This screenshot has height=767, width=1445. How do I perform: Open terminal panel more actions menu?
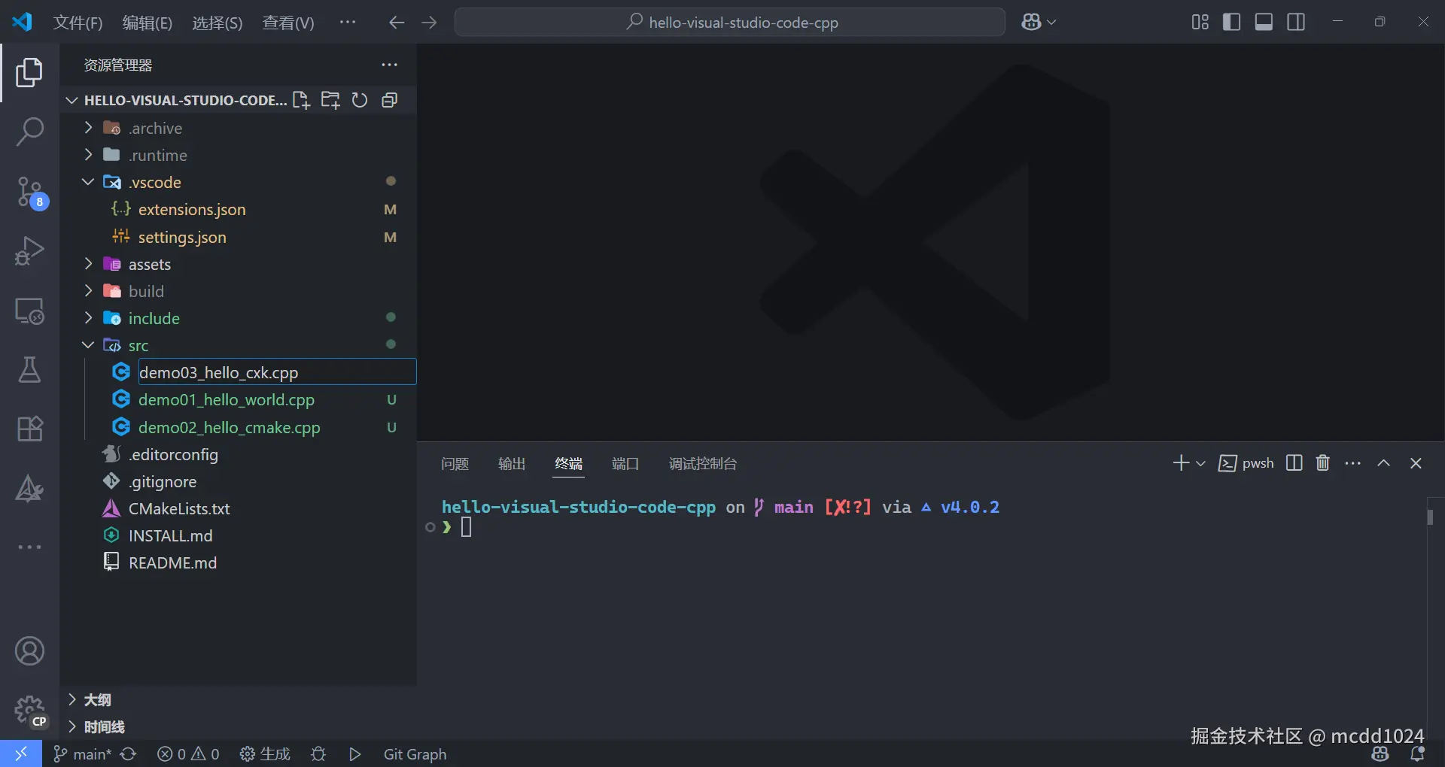(1353, 463)
